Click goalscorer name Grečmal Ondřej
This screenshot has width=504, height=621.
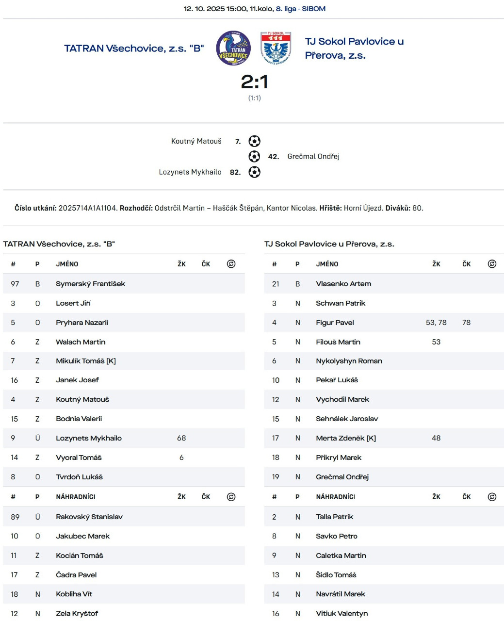pos(313,156)
